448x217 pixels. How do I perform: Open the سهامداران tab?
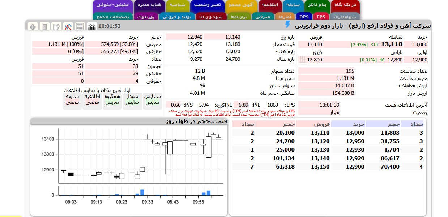pos(345,17)
